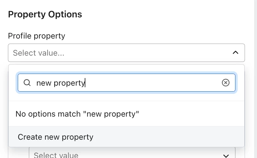This screenshot has height=158, width=257.
Task: Click the empty middle of the search box
Action: tap(152, 83)
